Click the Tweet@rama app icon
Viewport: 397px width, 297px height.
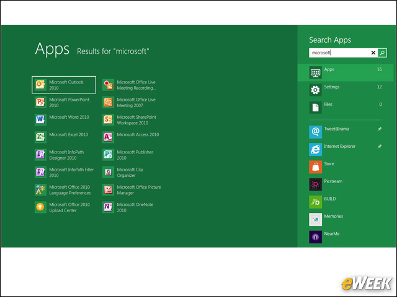point(315,132)
